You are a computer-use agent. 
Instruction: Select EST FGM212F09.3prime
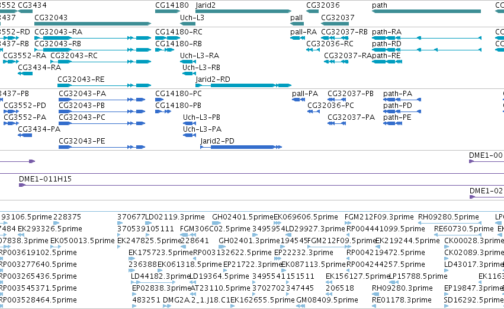pos(379,217)
